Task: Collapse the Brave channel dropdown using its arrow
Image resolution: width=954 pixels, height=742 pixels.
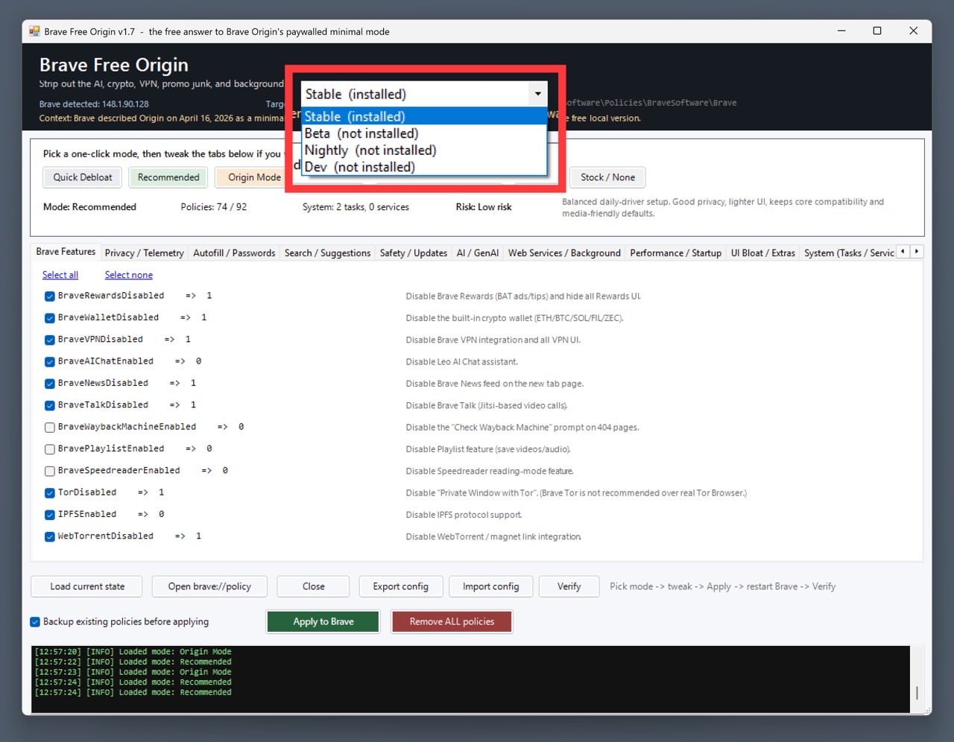Action: coord(538,94)
